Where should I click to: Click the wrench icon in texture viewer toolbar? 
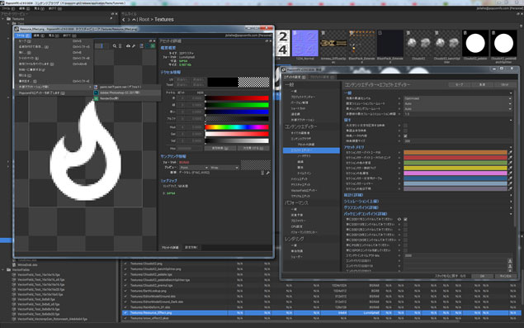(134, 45)
